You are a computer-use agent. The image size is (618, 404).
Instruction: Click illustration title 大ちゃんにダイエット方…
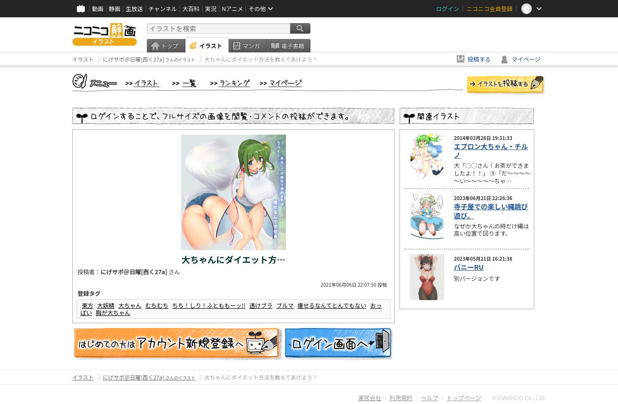233,260
